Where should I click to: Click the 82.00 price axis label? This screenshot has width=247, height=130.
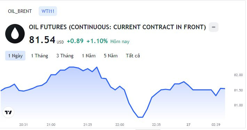coord(238,75)
